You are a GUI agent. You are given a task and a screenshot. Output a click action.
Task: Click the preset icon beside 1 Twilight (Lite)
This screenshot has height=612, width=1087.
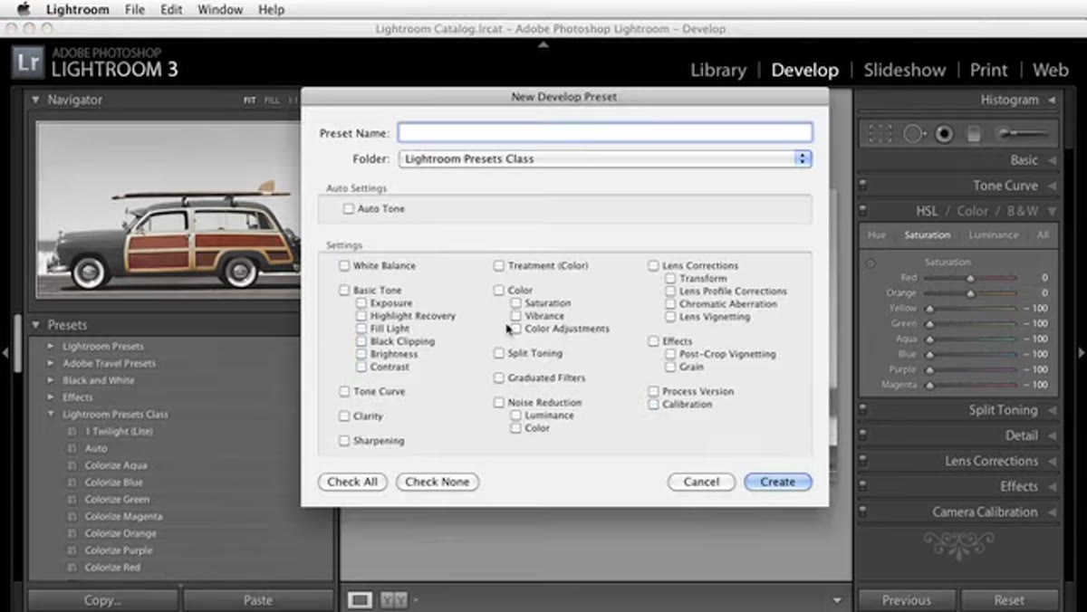click(x=72, y=431)
